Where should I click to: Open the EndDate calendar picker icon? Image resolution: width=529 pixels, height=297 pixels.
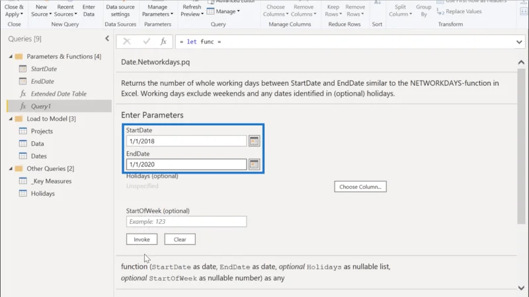click(x=254, y=164)
